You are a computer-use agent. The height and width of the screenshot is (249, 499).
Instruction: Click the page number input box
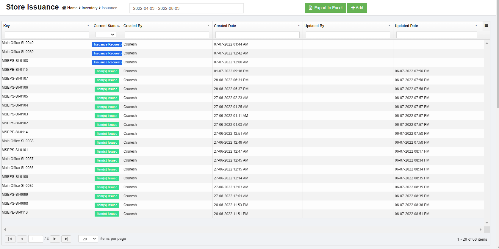pyautogui.click(x=36, y=239)
